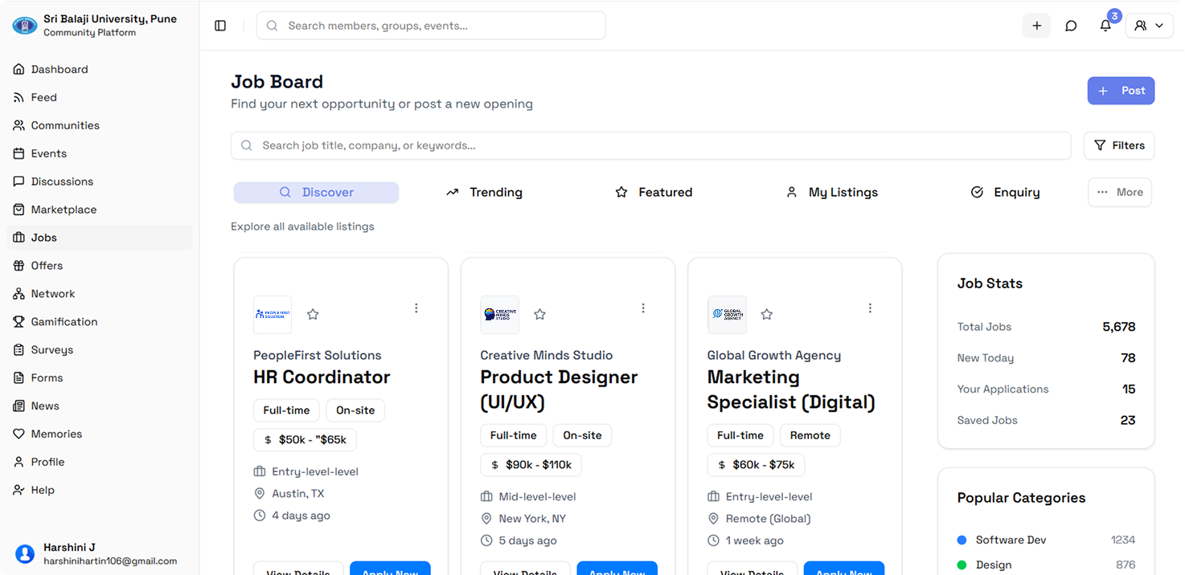The image size is (1185, 575).
Task: Open the notifications bell
Action: point(1105,26)
